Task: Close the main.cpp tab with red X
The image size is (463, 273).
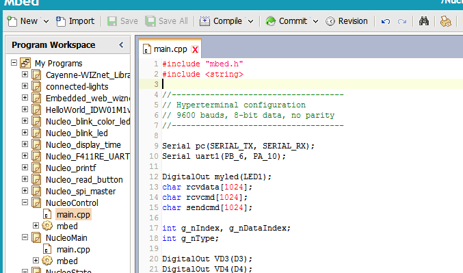Action: 195,50
